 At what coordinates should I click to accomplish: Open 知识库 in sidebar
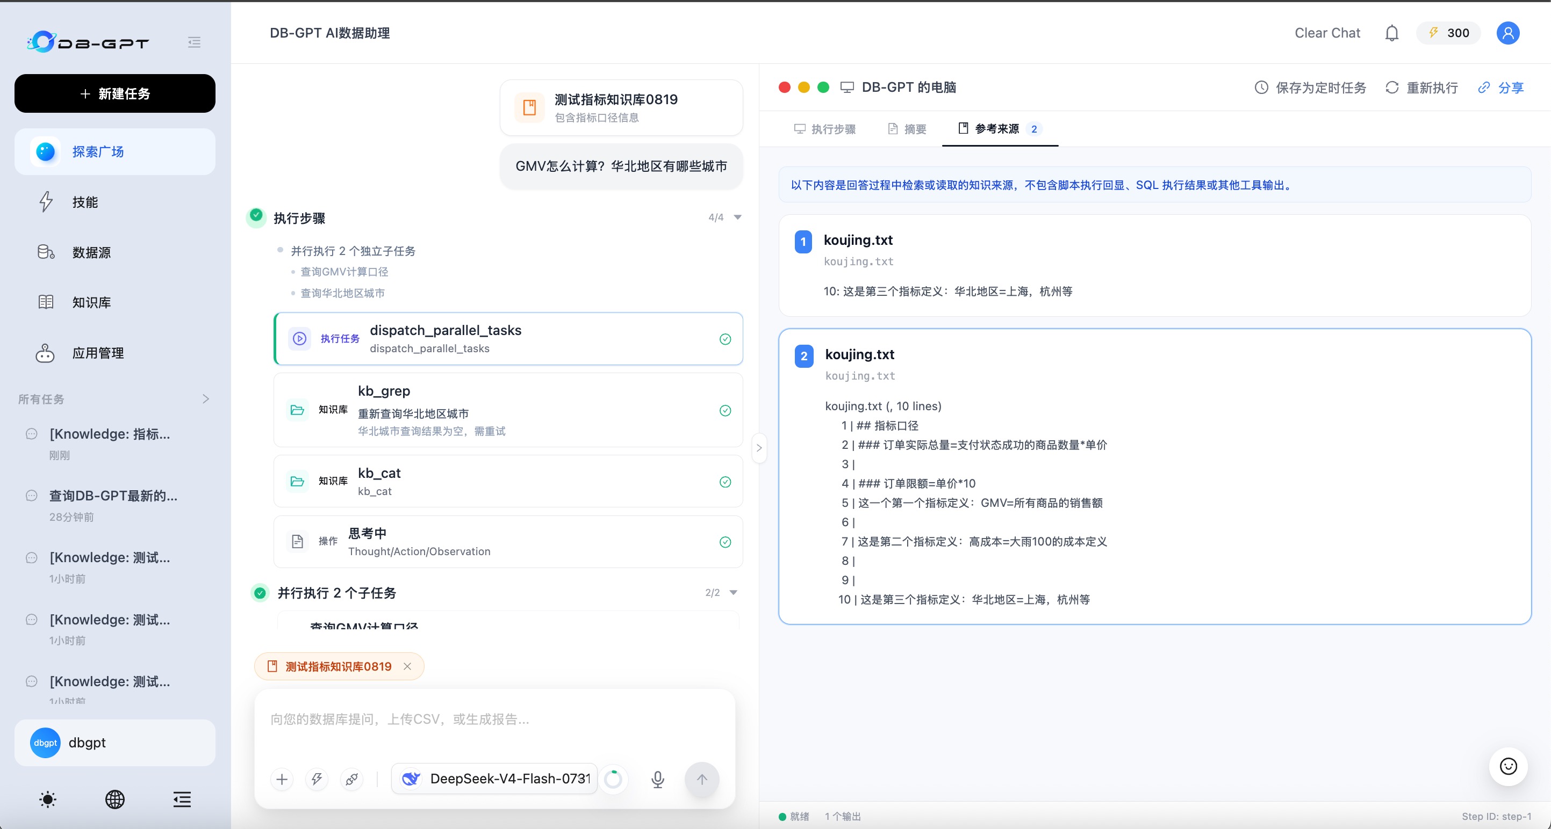click(115, 302)
